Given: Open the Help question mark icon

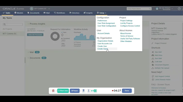Looking at the screenshot, I should (x=179, y=9).
